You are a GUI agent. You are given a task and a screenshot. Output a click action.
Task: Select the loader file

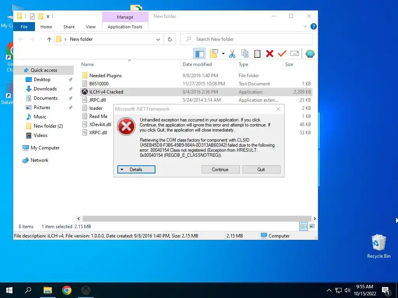tap(96, 108)
